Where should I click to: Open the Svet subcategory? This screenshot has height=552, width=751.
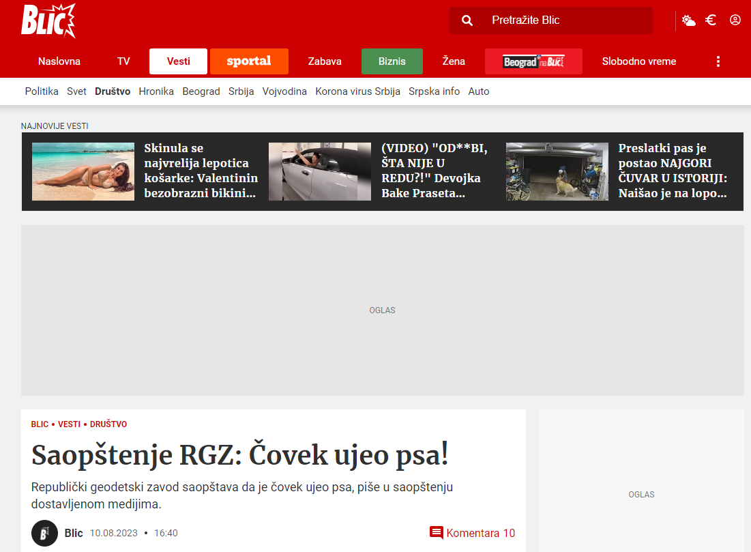click(76, 91)
